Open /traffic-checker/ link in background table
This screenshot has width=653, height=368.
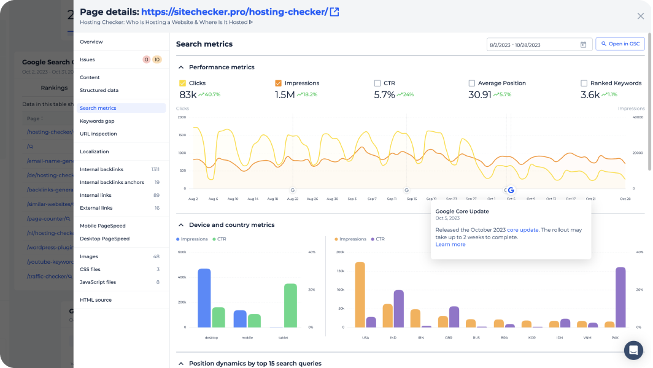[x=47, y=276]
